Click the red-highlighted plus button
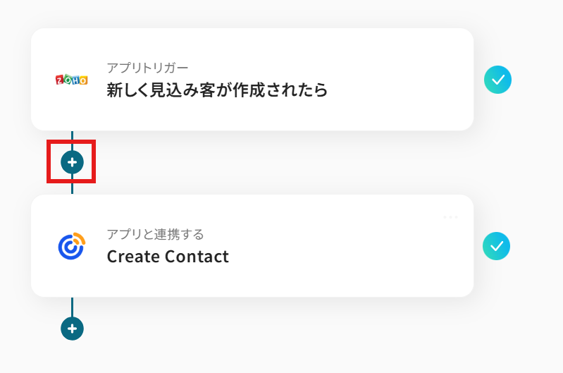 [72, 162]
